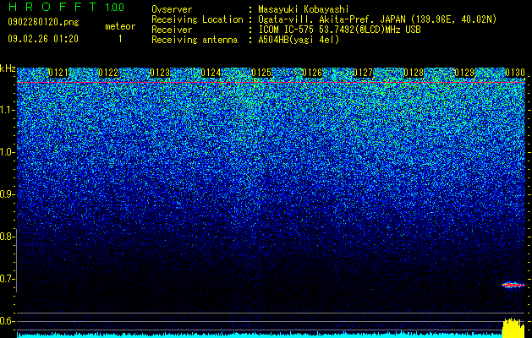Click the 1.1 kHz axis label
The image size is (532, 338).
pyautogui.click(x=8, y=110)
